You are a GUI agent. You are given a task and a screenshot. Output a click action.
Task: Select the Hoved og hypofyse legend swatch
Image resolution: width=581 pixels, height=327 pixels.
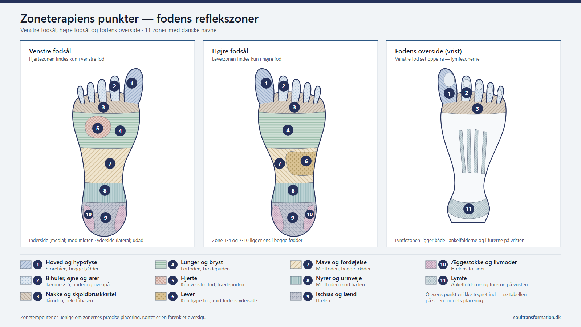pos(26,265)
